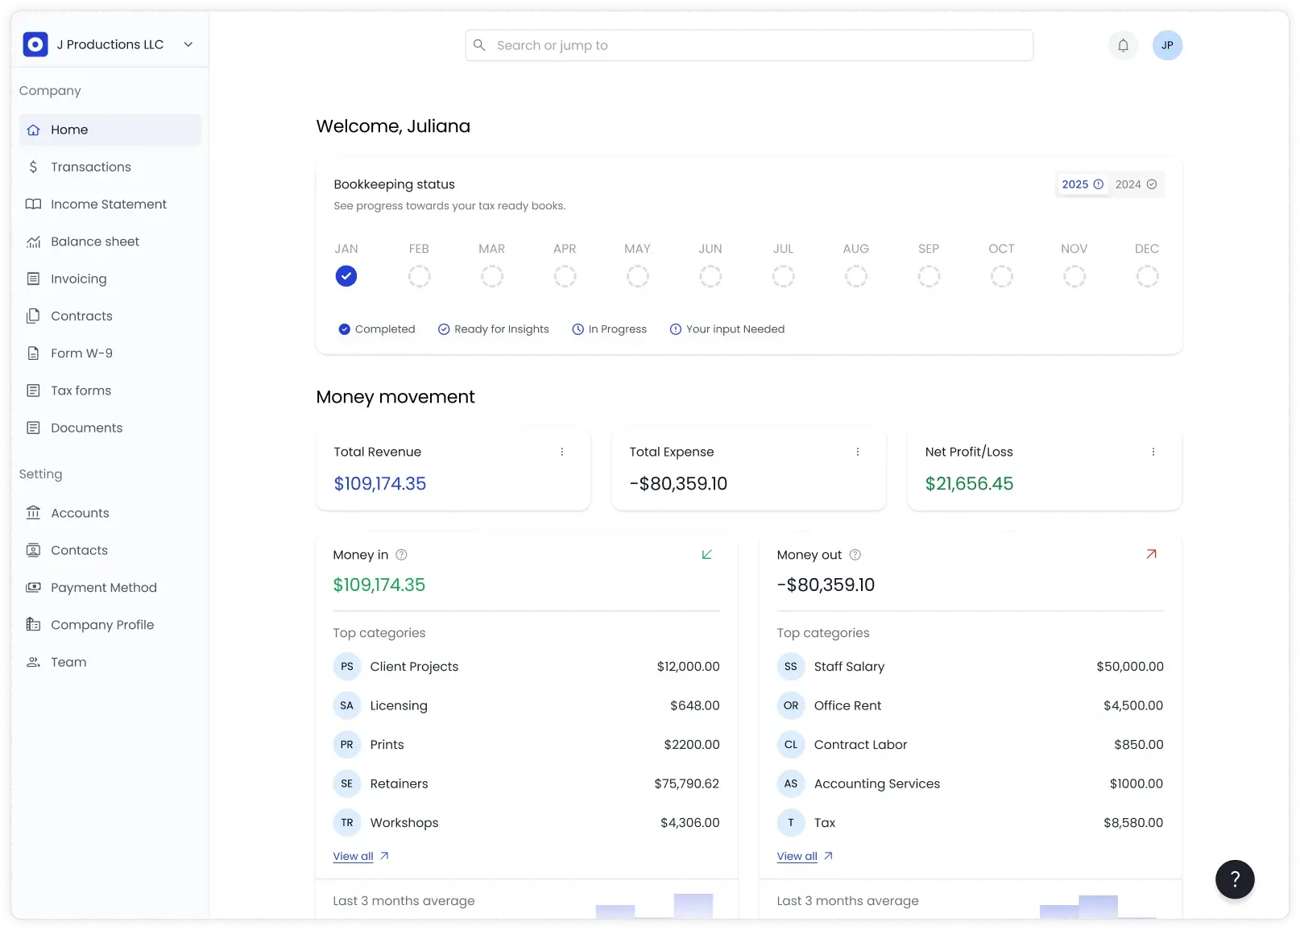Click the Total Revenue amount $109,174.35
The image size is (1300, 930).
380,484
